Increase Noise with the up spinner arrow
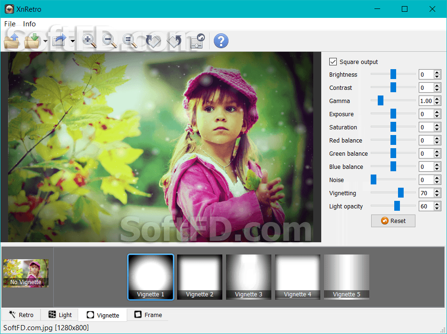This screenshot has height=334, width=447. 437,178
